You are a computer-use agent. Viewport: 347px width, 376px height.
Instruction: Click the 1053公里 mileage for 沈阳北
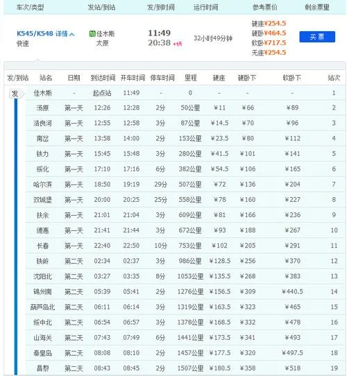click(x=190, y=277)
